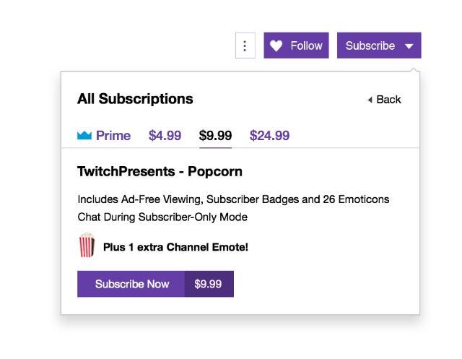Select the $4.99 subscription tier tab
The width and height of the screenshot is (462, 359).
click(x=165, y=135)
